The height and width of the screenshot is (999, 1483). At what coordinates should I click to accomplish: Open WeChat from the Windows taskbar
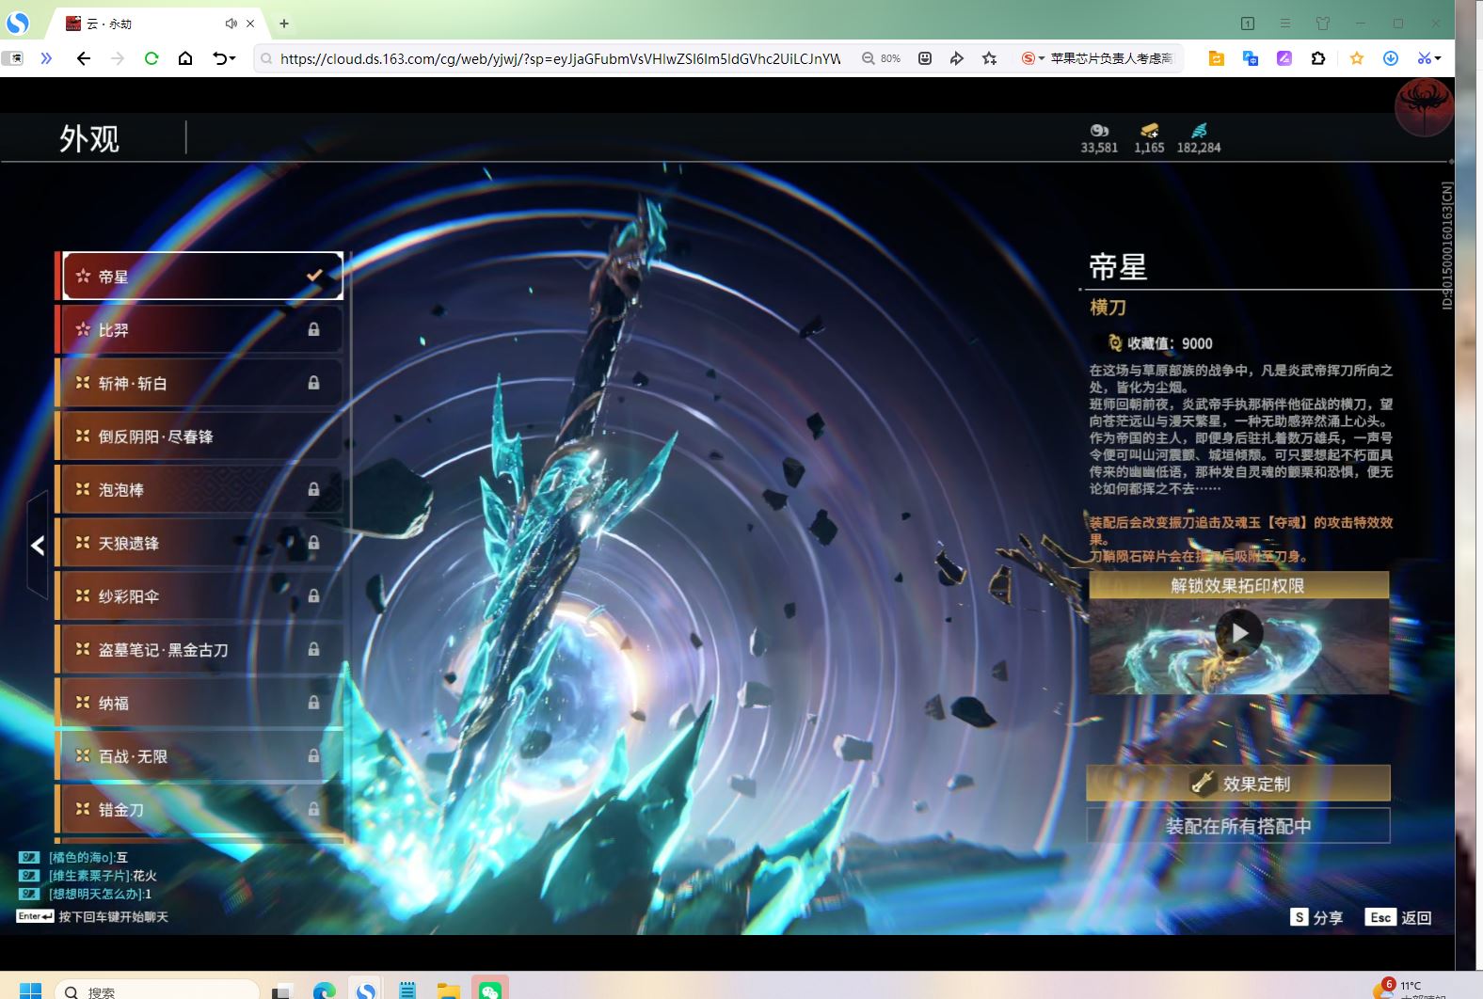tap(490, 990)
